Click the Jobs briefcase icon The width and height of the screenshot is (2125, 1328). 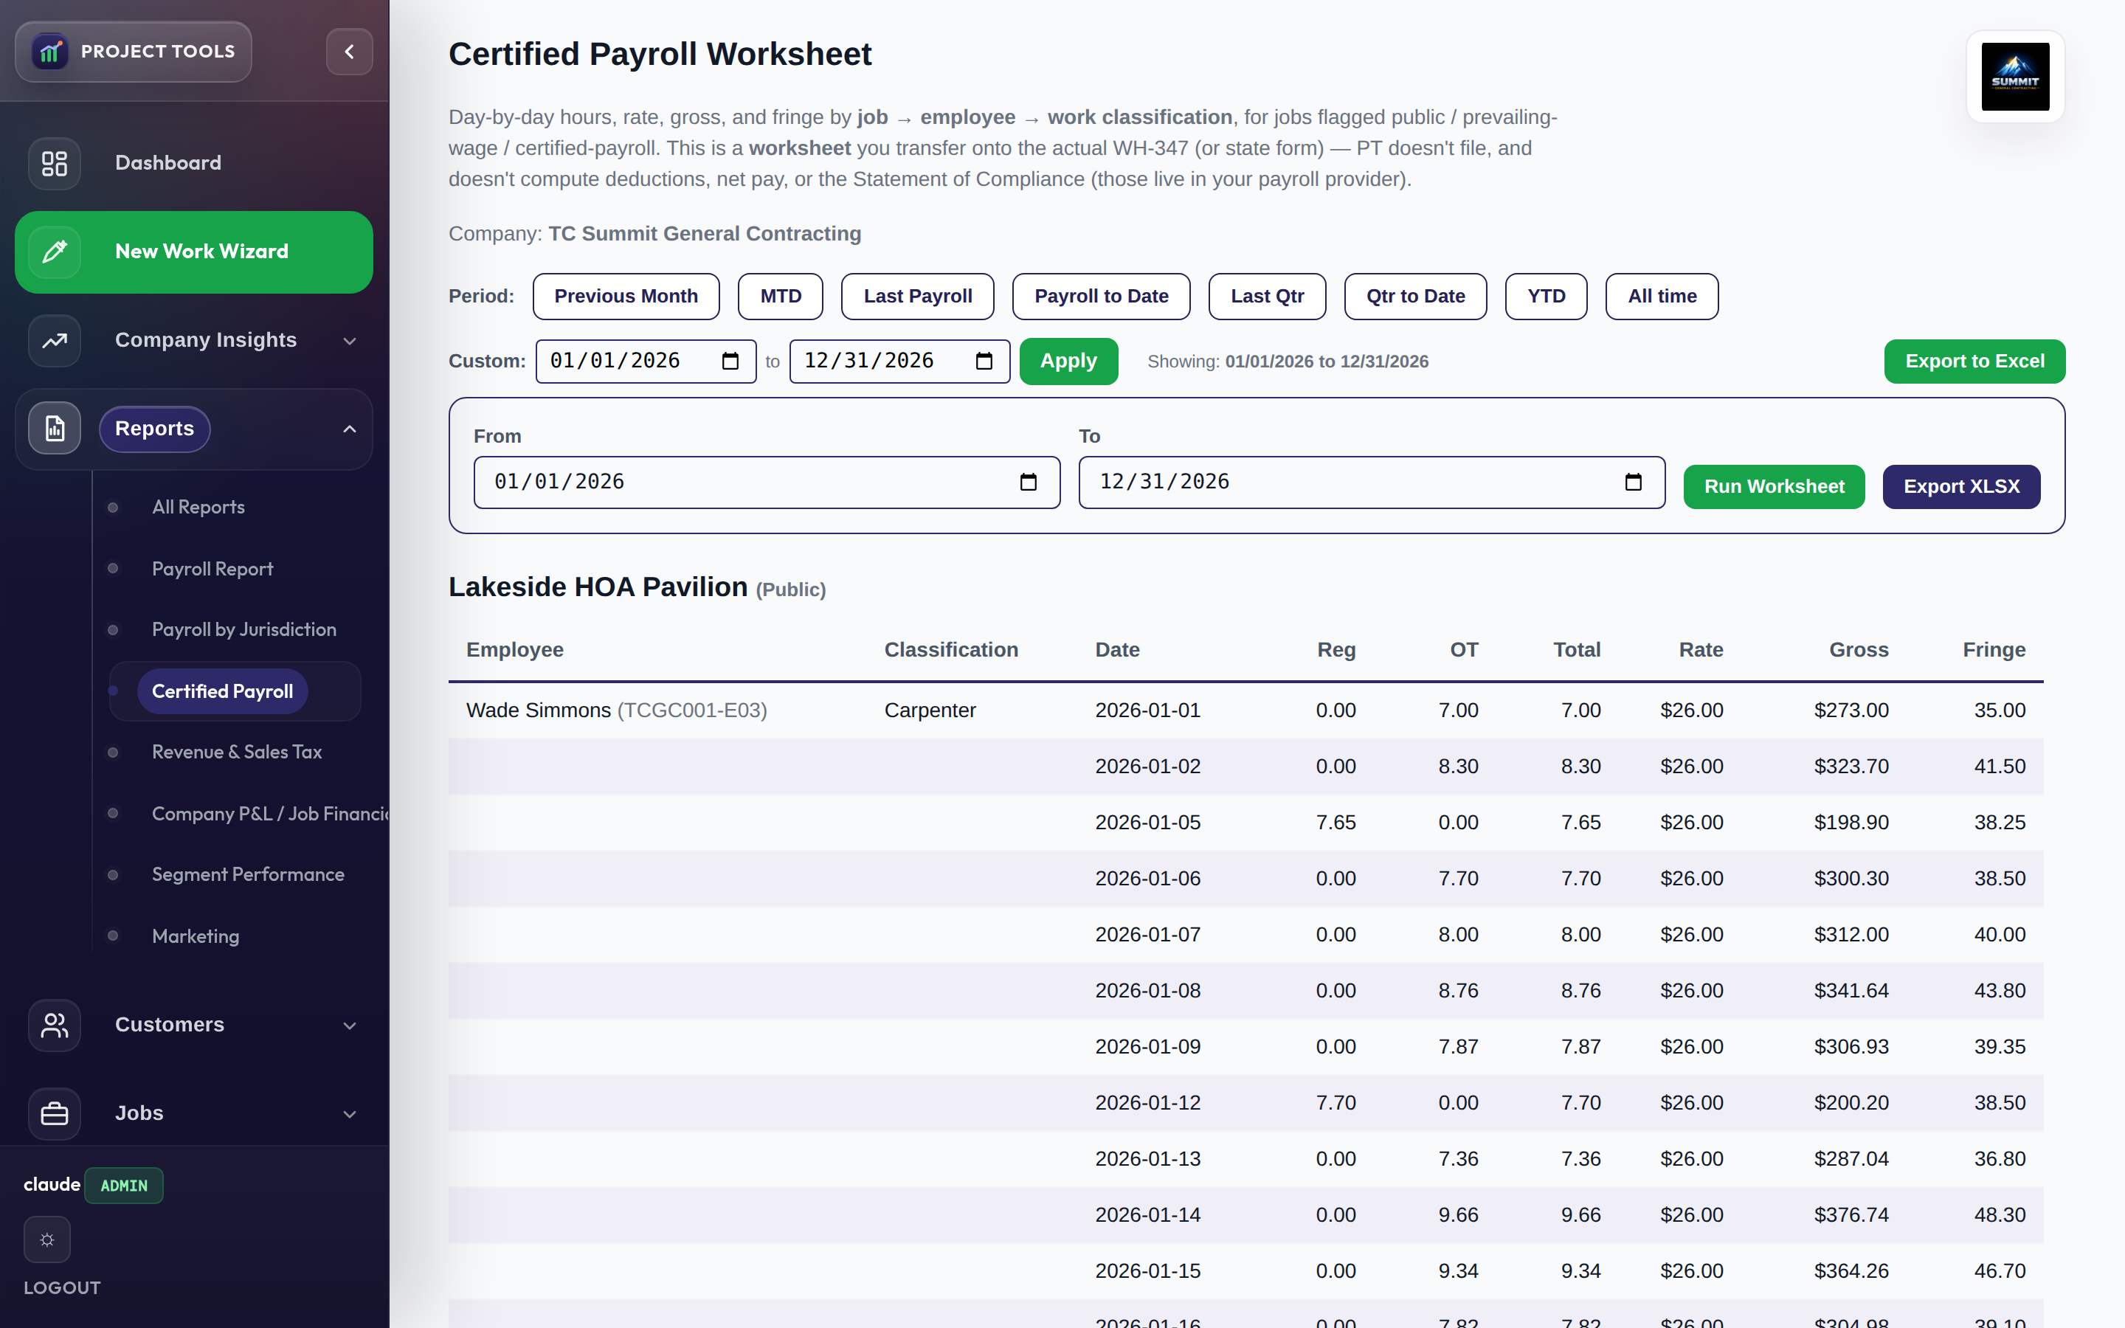click(x=55, y=1114)
